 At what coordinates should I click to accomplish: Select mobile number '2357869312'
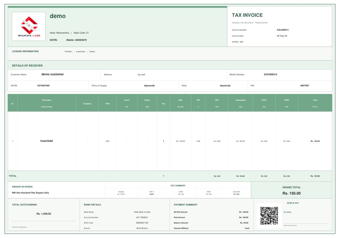pos(270,75)
